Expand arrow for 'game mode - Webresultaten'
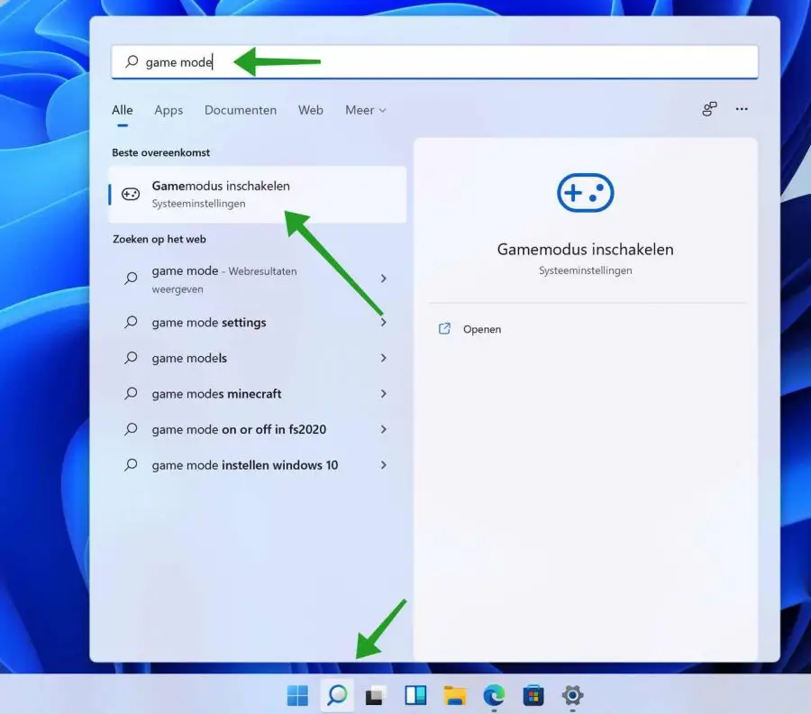The width and height of the screenshot is (811, 714). pos(383,279)
